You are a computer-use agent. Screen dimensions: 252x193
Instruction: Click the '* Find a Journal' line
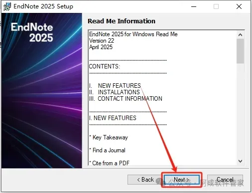point(107,150)
